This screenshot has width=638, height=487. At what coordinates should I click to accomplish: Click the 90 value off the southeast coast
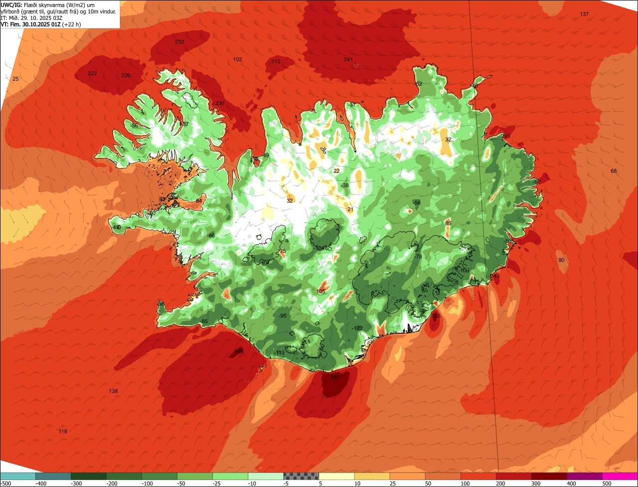pos(561,260)
